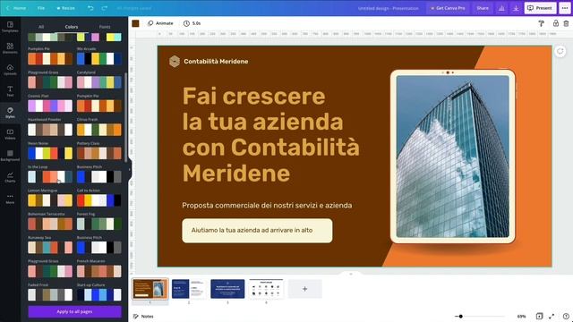
Task: Collapse the Styles side panel with chevron
Action: point(130,169)
